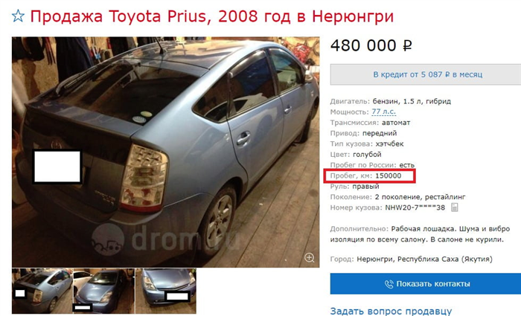
Task: Open the Задать вопрос продавцу link
Action: pos(391,311)
